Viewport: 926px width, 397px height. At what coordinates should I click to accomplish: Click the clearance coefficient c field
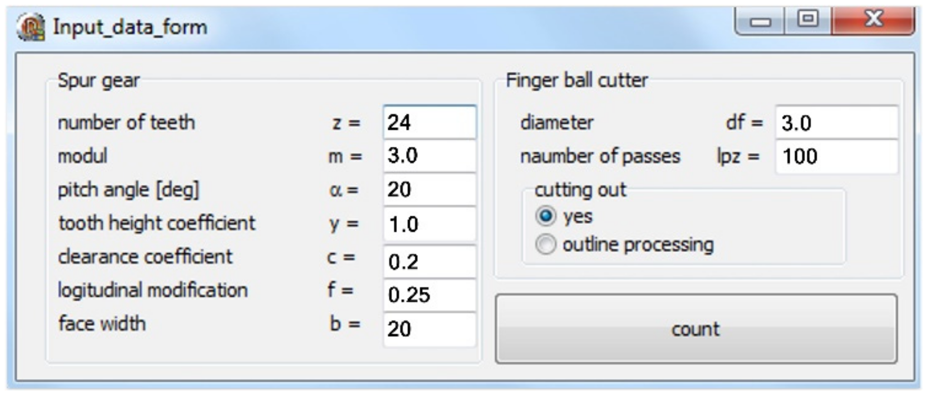[429, 262]
